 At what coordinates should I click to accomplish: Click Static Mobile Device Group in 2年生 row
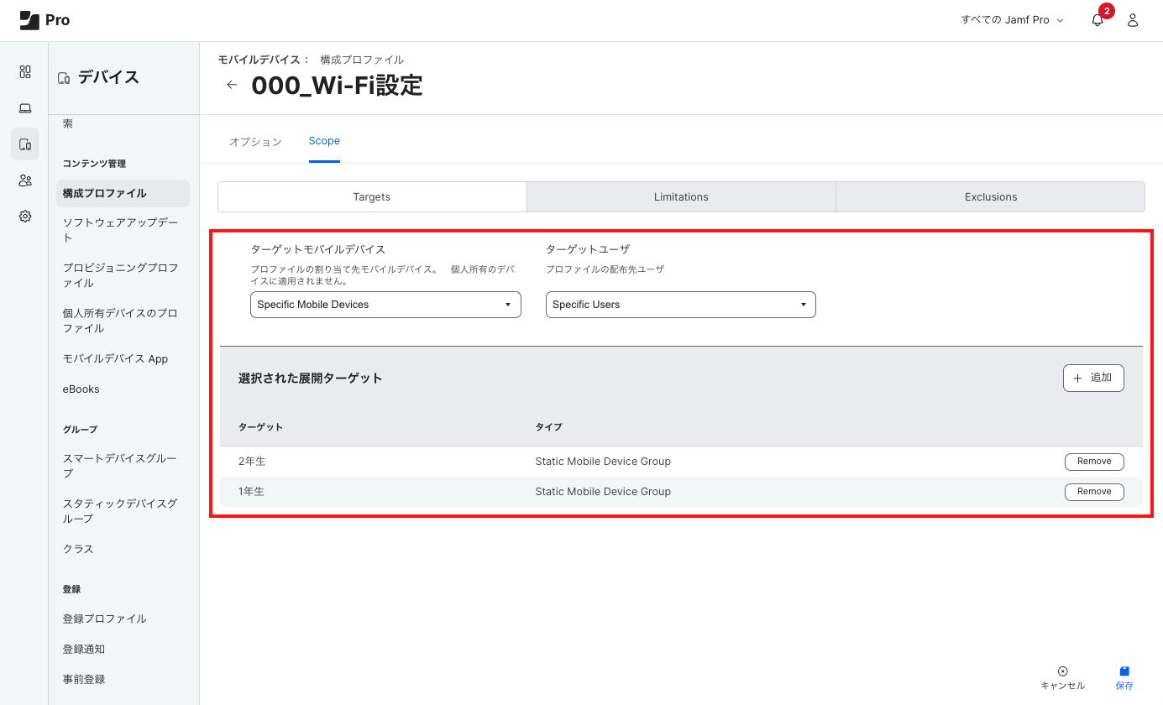coord(603,462)
